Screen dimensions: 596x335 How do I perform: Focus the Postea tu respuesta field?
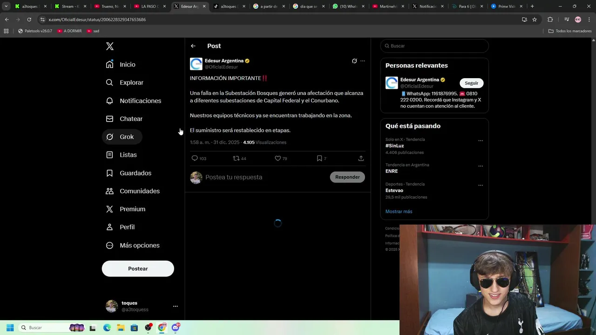coord(265,177)
